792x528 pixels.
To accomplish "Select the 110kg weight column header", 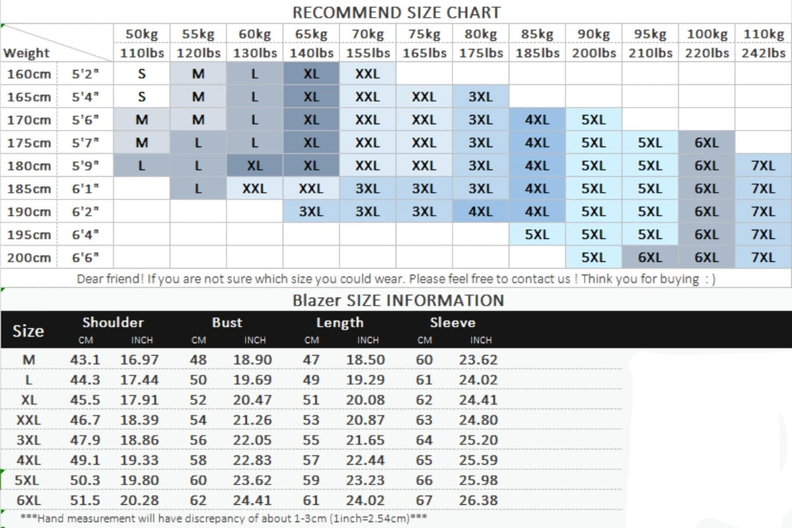I will pos(763,34).
